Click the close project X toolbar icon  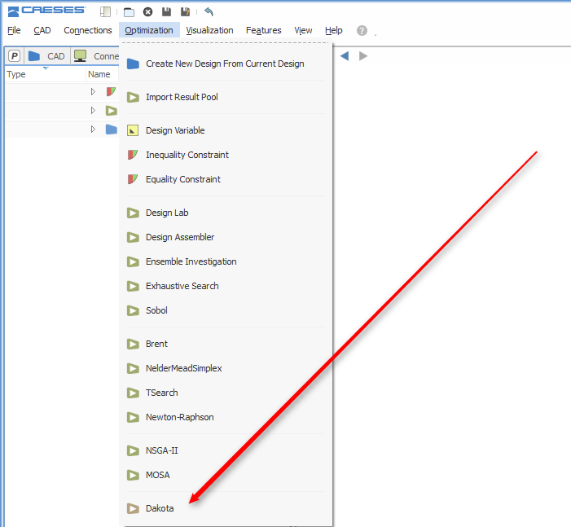click(147, 12)
